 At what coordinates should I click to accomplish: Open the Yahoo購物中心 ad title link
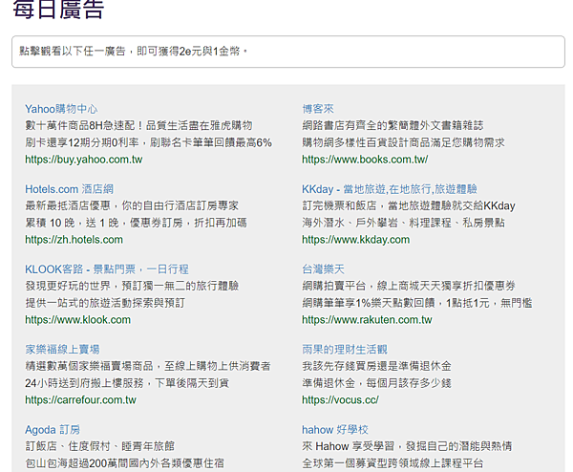(61, 109)
